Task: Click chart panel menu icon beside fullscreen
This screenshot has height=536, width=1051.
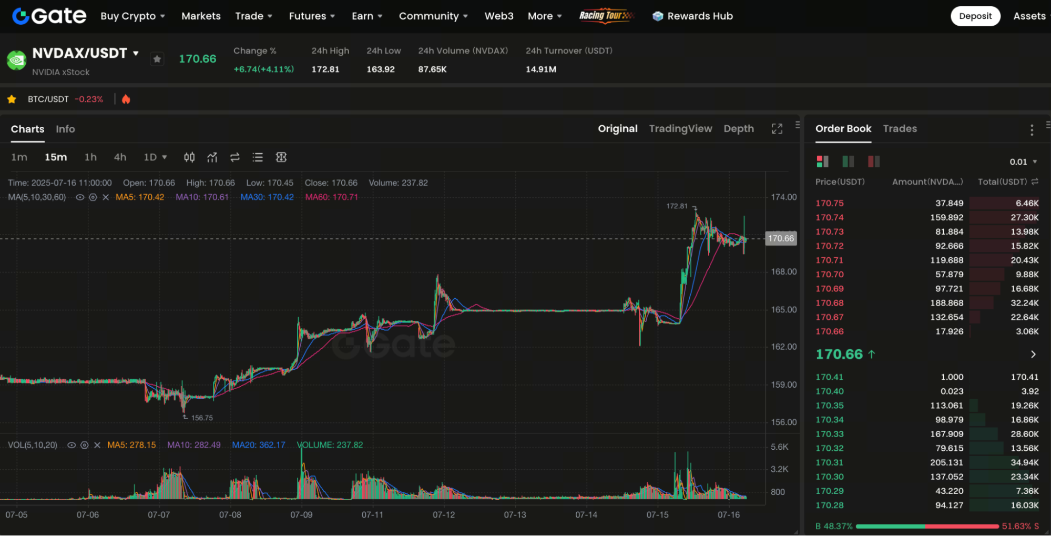Action: pos(798,125)
